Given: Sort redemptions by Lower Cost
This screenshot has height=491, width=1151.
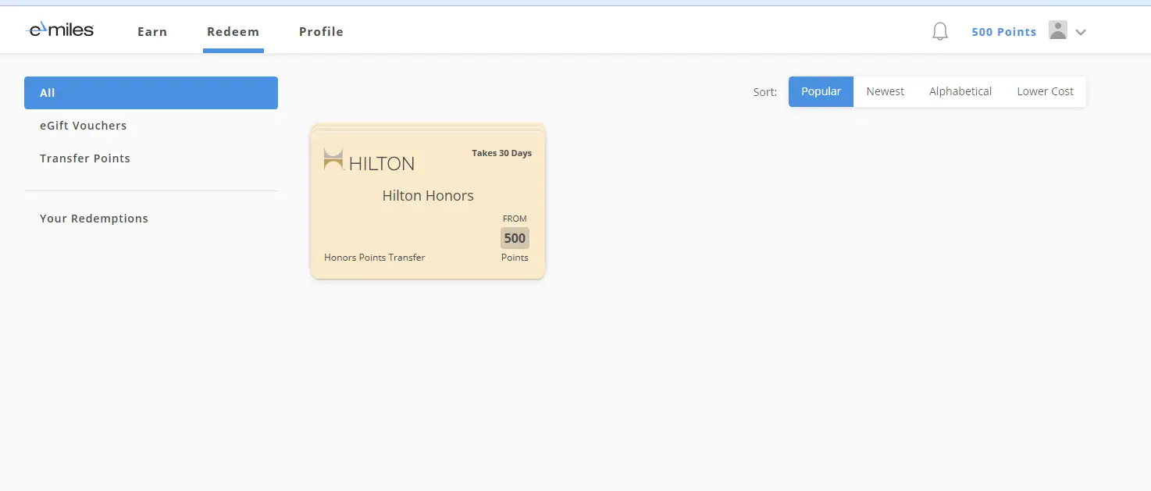Looking at the screenshot, I should pyautogui.click(x=1045, y=91).
